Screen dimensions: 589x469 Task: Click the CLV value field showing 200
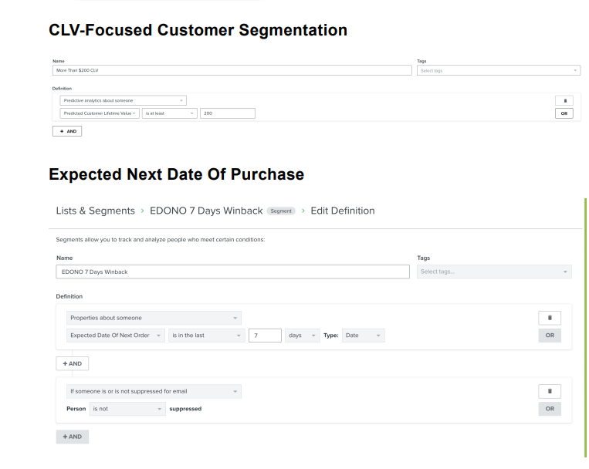(228, 113)
